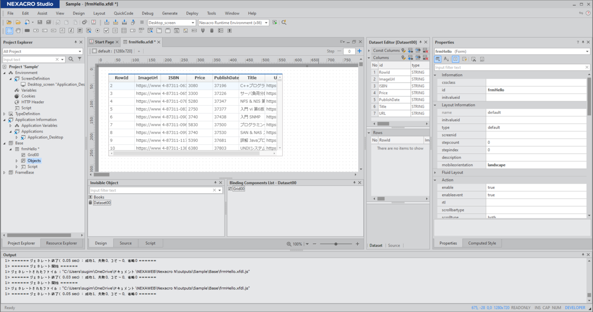593x312 pixels.
Task: Focus the Properties filter text input
Action: point(511,67)
